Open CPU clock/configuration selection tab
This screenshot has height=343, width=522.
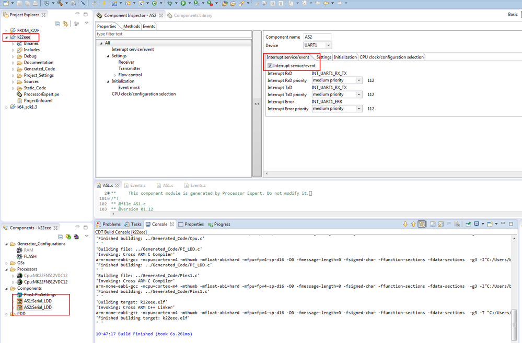391,57
